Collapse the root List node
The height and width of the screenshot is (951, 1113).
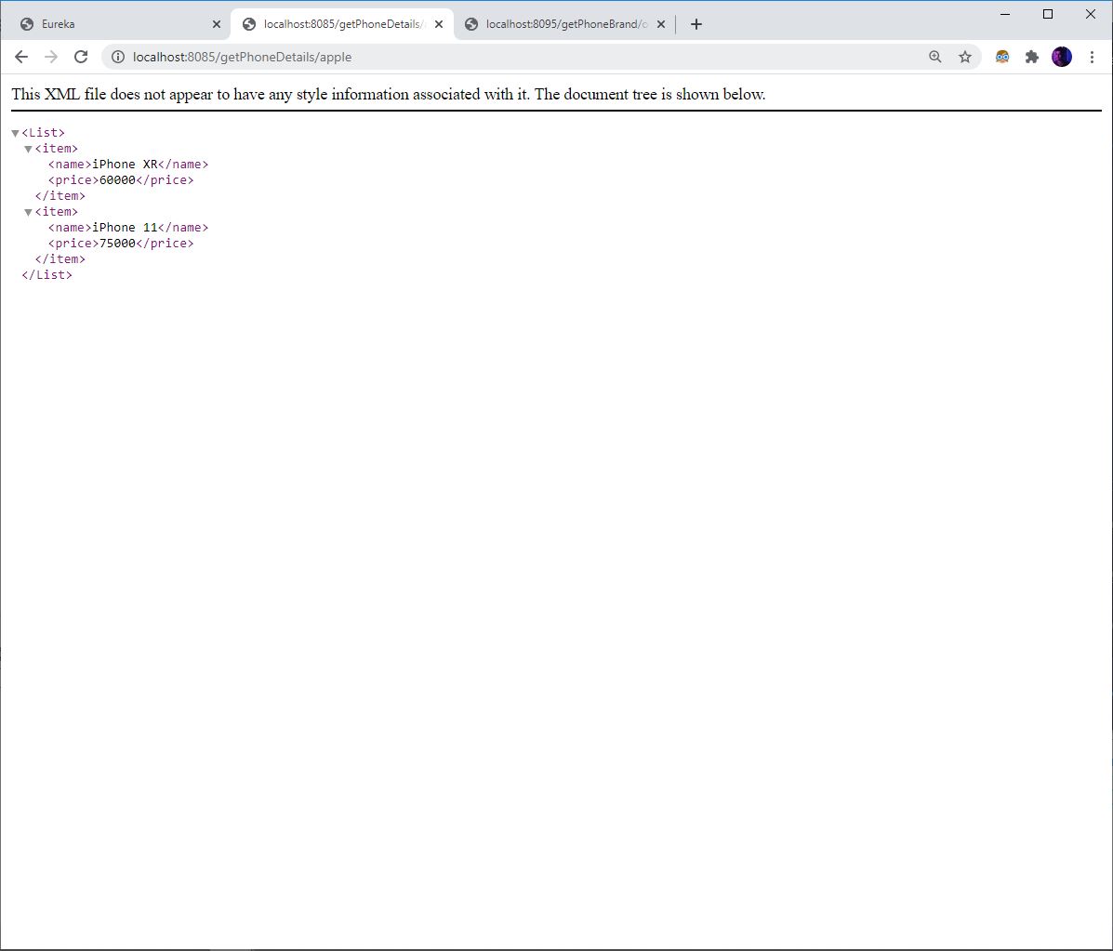[x=15, y=134]
